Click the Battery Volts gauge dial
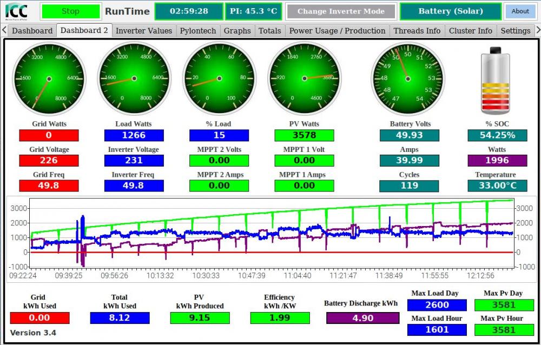 click(x=408, y=78)
